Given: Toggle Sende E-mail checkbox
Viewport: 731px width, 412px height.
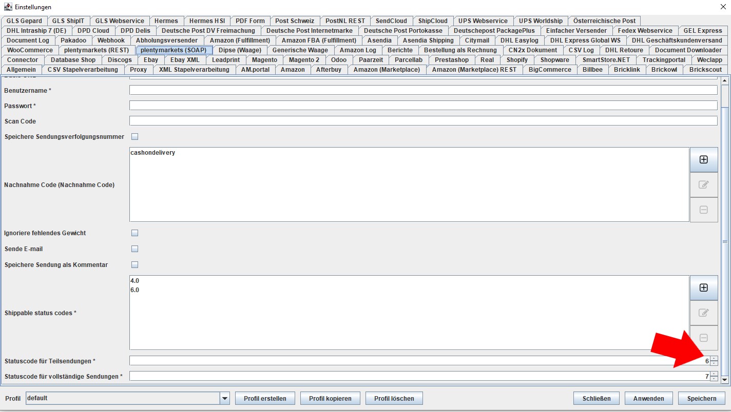Looking at the screenshot, I should (x=135, y=249).
